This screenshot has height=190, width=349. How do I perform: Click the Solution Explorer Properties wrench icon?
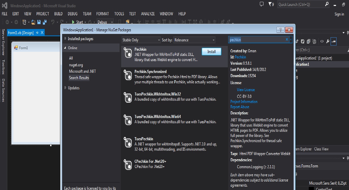(x=328, y=41)
